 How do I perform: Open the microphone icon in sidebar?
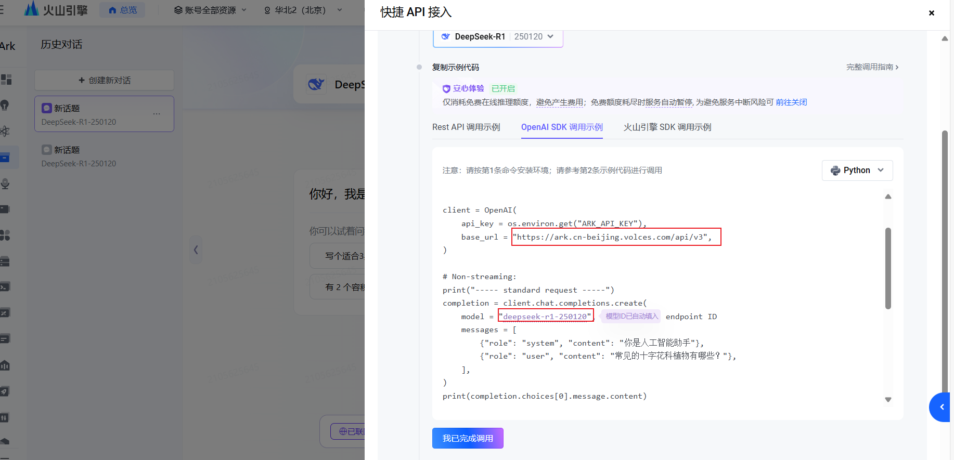5,183
